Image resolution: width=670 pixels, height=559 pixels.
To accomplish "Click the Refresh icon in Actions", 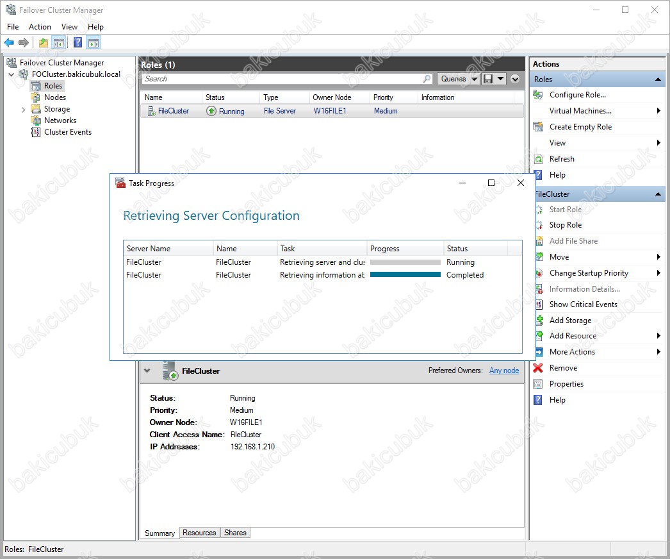I will click(539, 159).
